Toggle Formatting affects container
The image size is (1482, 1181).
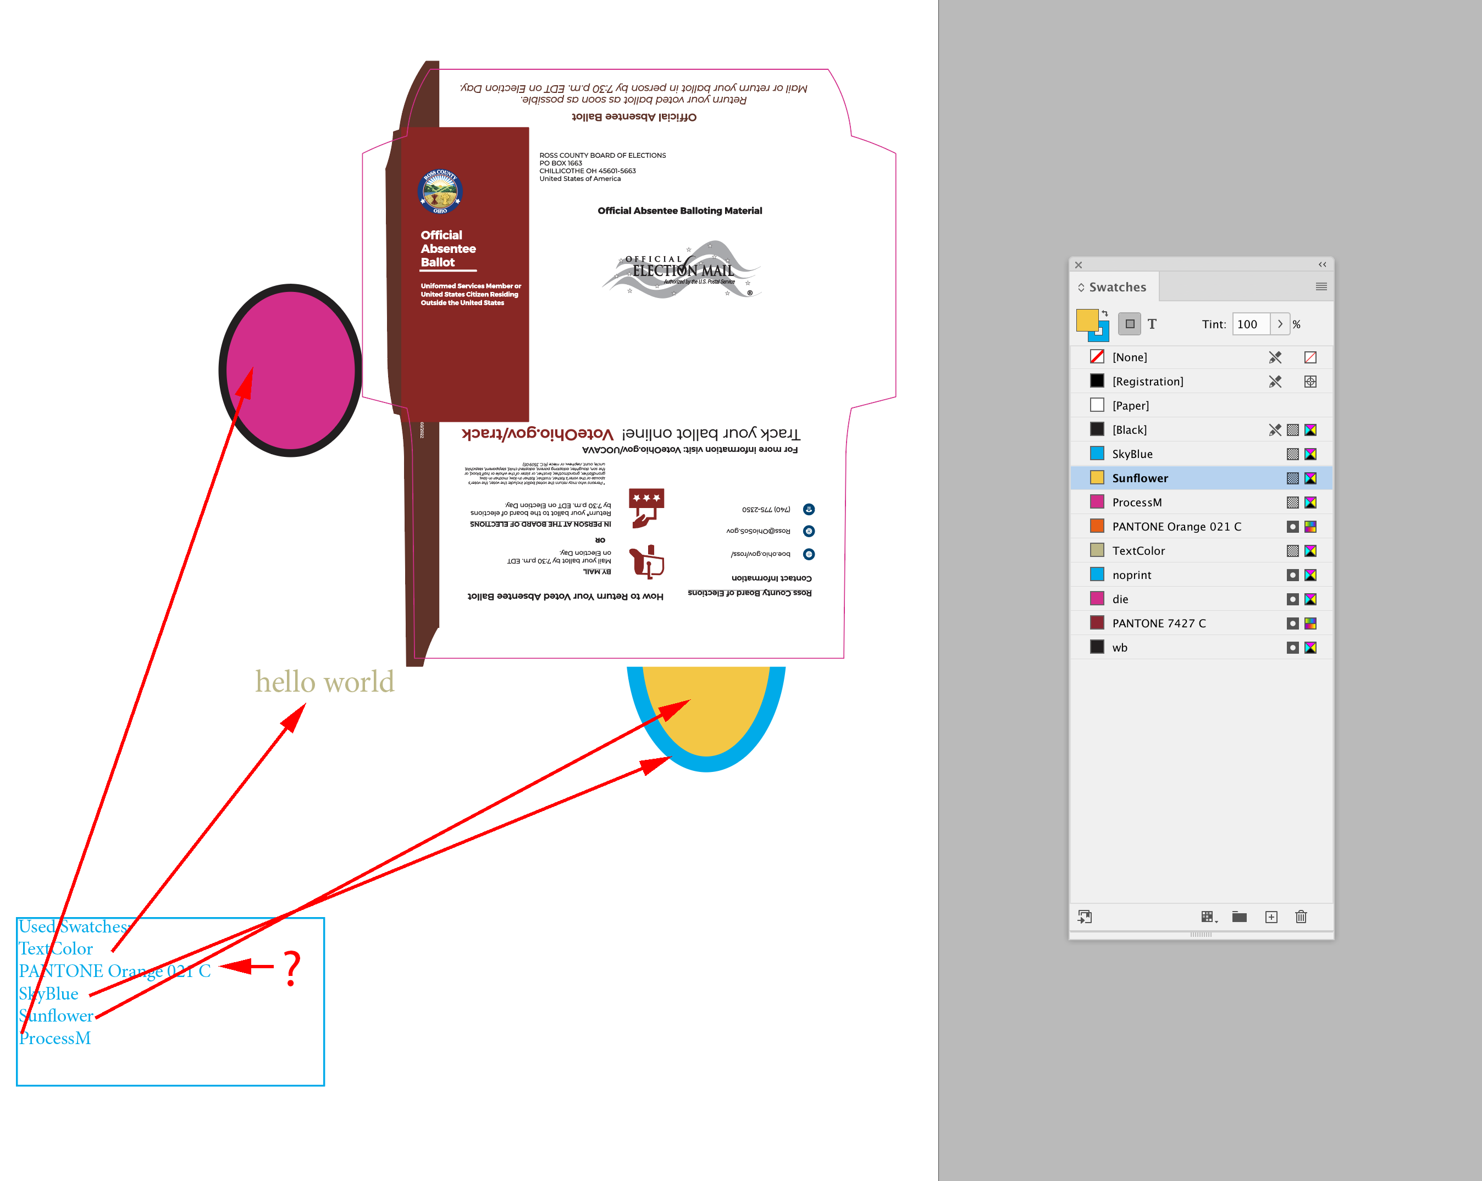point(1130,324)
